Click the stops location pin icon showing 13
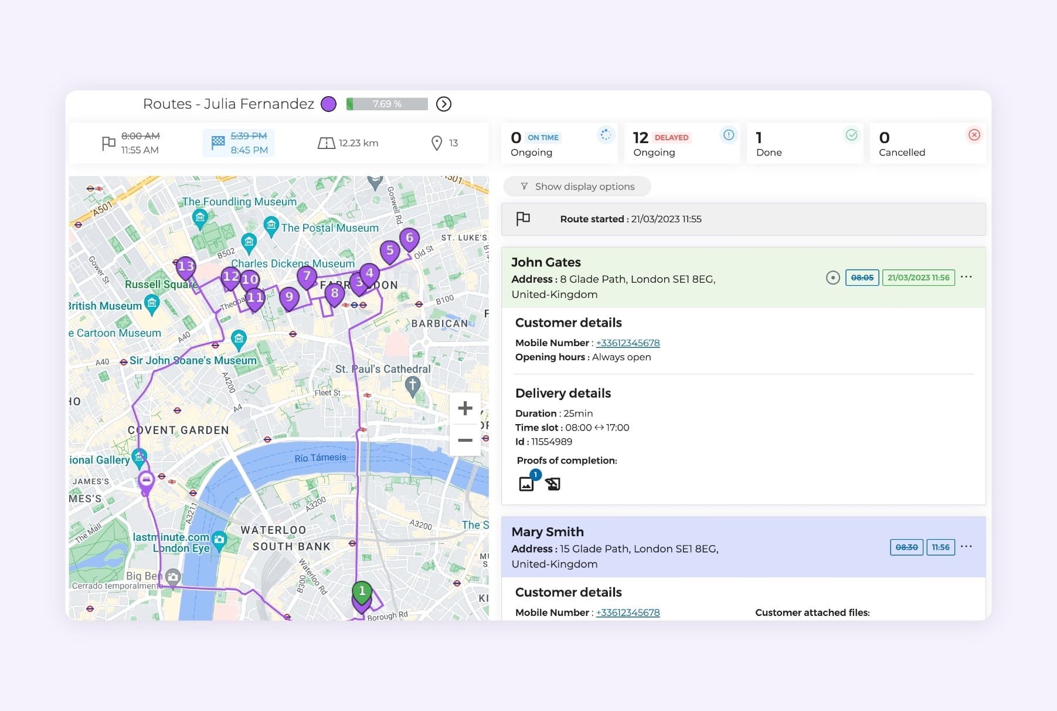Viewport: 1057px width, 711px height. (436, 143)
